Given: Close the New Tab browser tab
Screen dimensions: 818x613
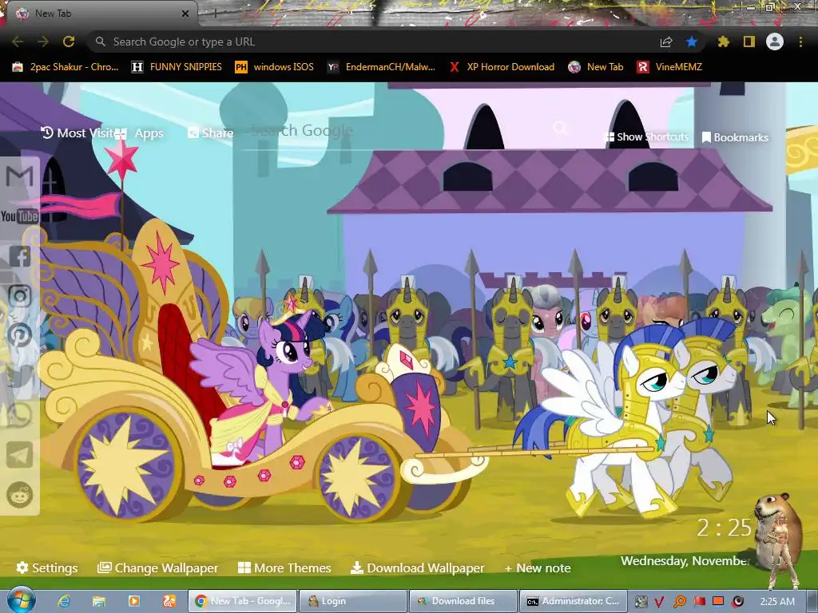Looking at the screenshot, I should pyautogui.click(x=185, y=14).
